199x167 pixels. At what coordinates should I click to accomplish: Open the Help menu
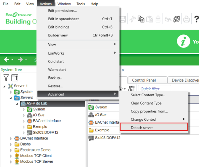[94, 4]
